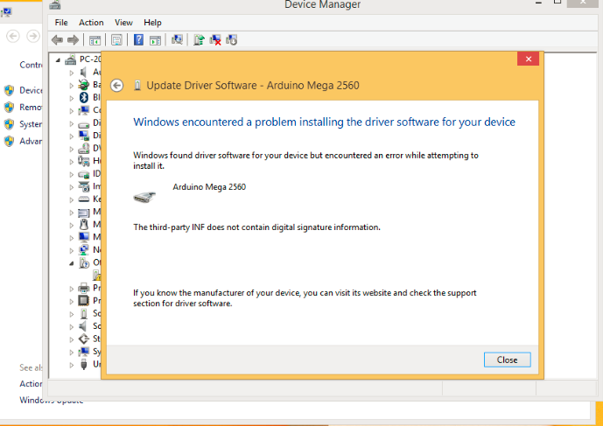
Task: Click the Update Driver Software toolbar icon
Action: 199,39
